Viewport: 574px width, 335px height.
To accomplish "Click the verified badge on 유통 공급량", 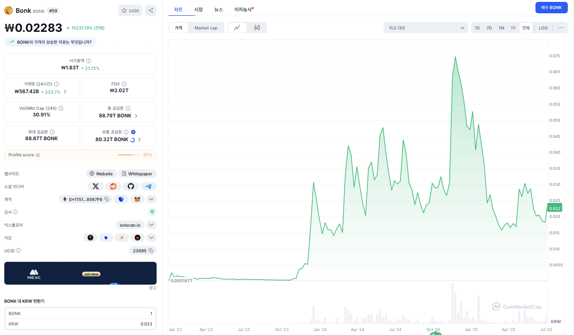I will (x=133, y=132).
